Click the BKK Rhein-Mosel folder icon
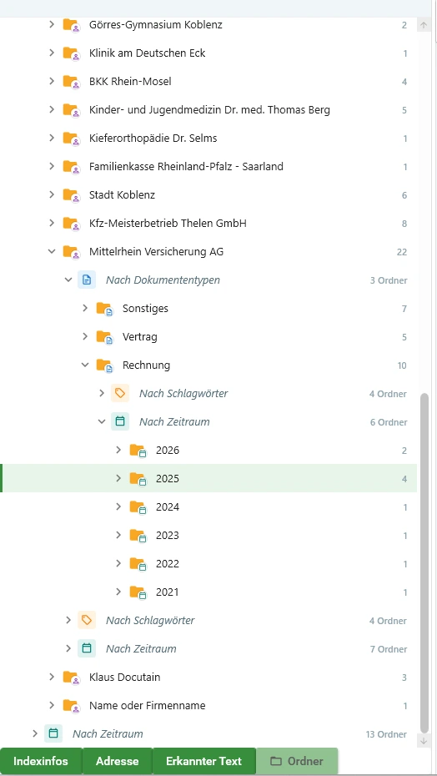The height and width of the screenshot is (776, 437). [x=71, y=81]
